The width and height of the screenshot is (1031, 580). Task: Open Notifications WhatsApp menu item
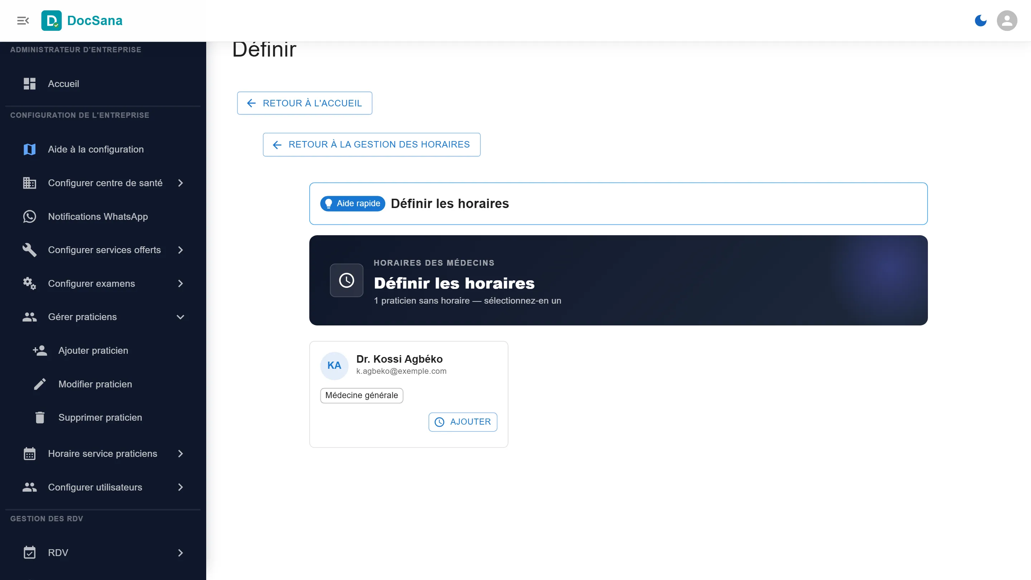(x=103, y=217)
